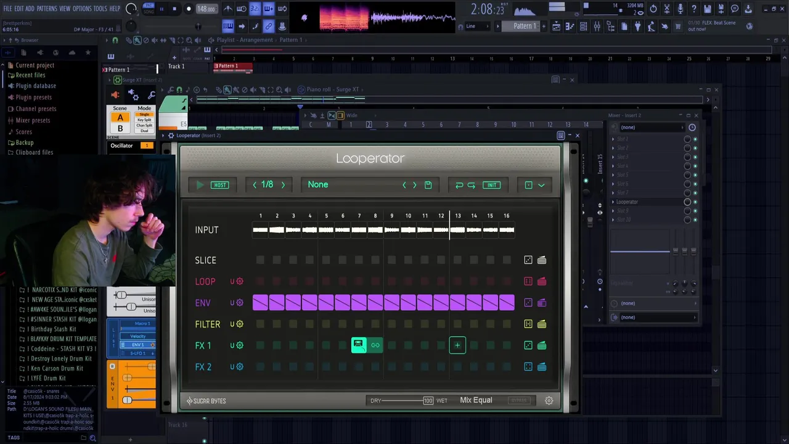
Task: Toggle ENV row U switch
Action: 232,303
